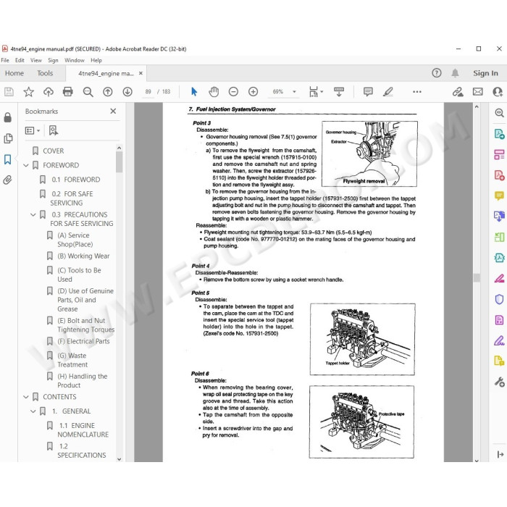This screenshot has height=507, width=507.
Task: Open more tools ellipsis
Action: [417, 92]
